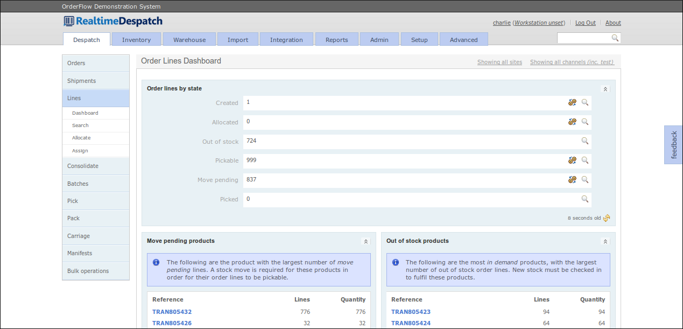Click the magnifier icon in Created row
The image size is (683, 329).
[585, 102]
